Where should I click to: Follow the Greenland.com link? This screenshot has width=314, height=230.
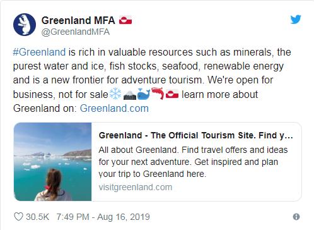(114, 108)
